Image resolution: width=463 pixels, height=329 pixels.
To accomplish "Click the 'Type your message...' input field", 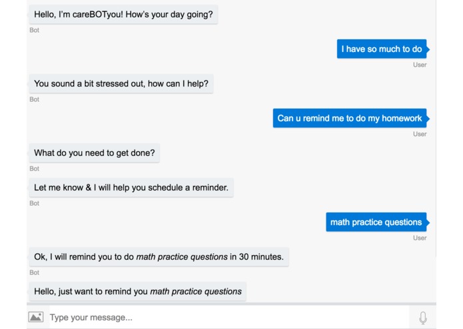I will tap(229, 318).
